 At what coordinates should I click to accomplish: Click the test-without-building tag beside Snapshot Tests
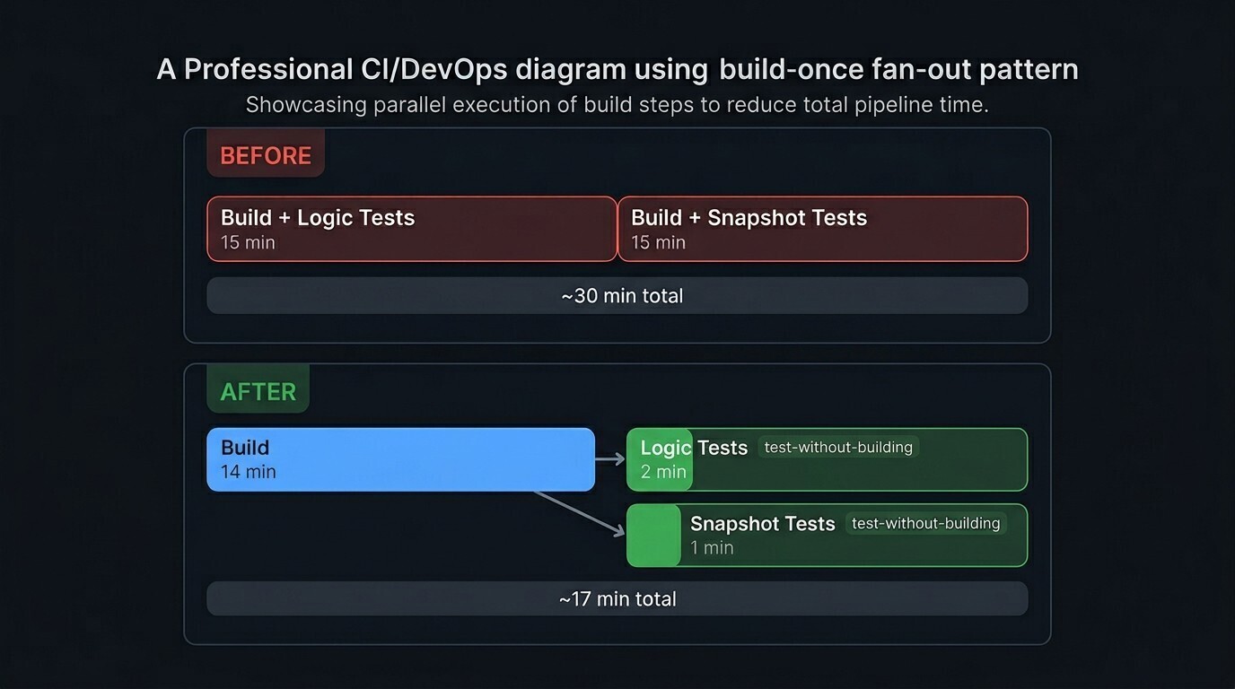coord(925,523)
